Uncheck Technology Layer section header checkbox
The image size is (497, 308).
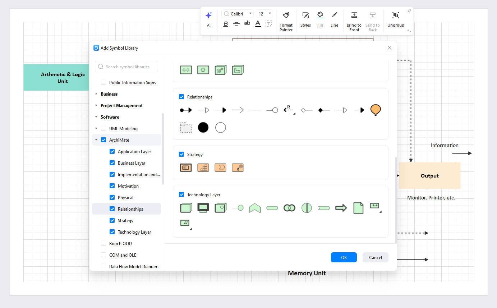pos(181,194)
